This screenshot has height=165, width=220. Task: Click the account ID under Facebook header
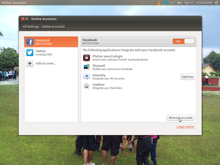(x=91, y=43)
